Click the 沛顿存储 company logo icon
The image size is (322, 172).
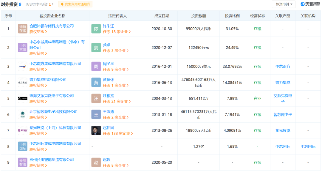[23, 29]
